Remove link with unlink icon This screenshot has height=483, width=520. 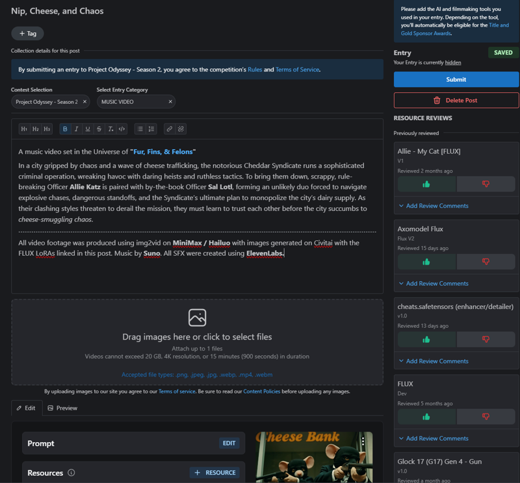click(181, 129)
